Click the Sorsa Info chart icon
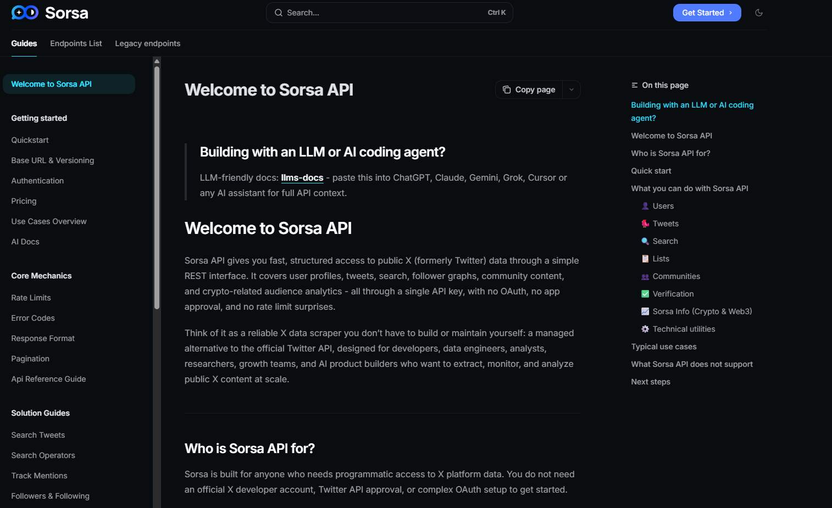Image resolution: width=832 pixels, height=508 pixels. point(645,311)
